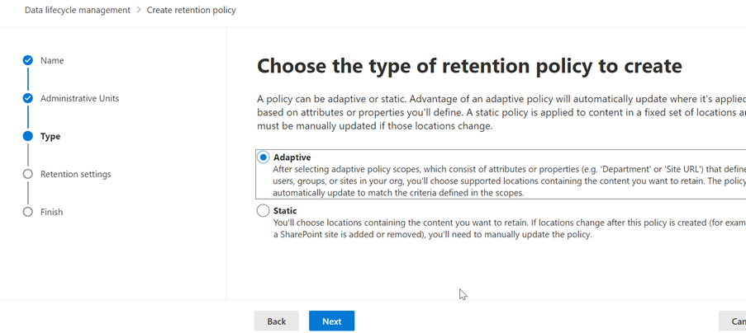
Task: Click the Retention settings step circle
Action: (x=28, y=174)
